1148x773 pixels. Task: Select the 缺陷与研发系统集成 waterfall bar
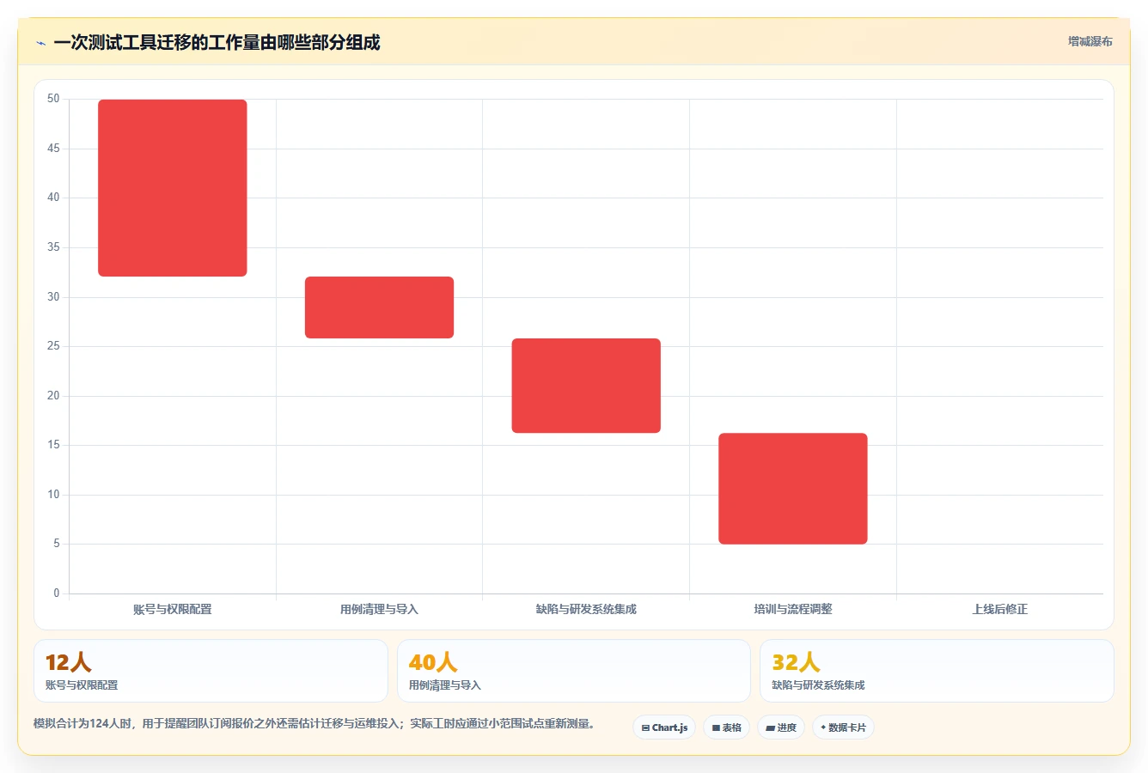586,386
